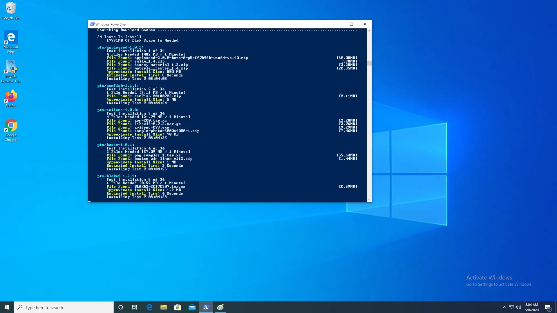Launch Google Chrome desktop shortcut
This screenshot has height=313, width=557.
coord(11,130)
